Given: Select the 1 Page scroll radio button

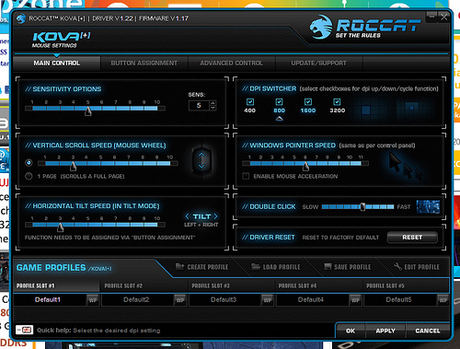Looking at the screenshot, I should point(29,176).
